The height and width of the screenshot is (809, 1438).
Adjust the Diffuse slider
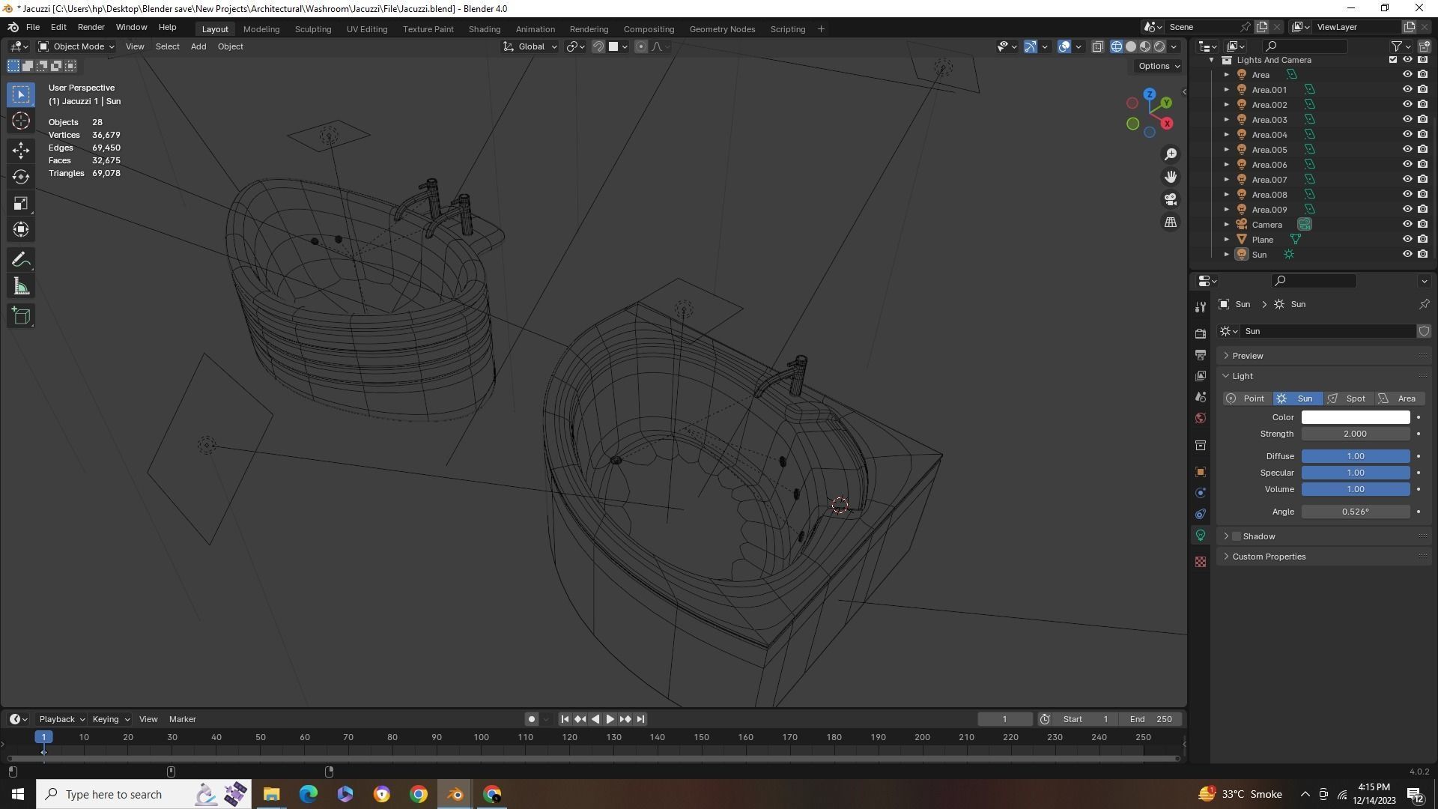pyautogui.click(x=1356, y=456)
